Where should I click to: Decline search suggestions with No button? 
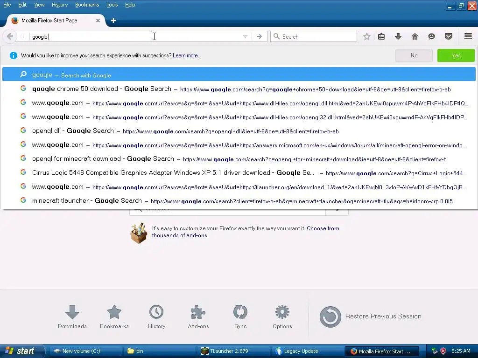[x=414, y=55]
